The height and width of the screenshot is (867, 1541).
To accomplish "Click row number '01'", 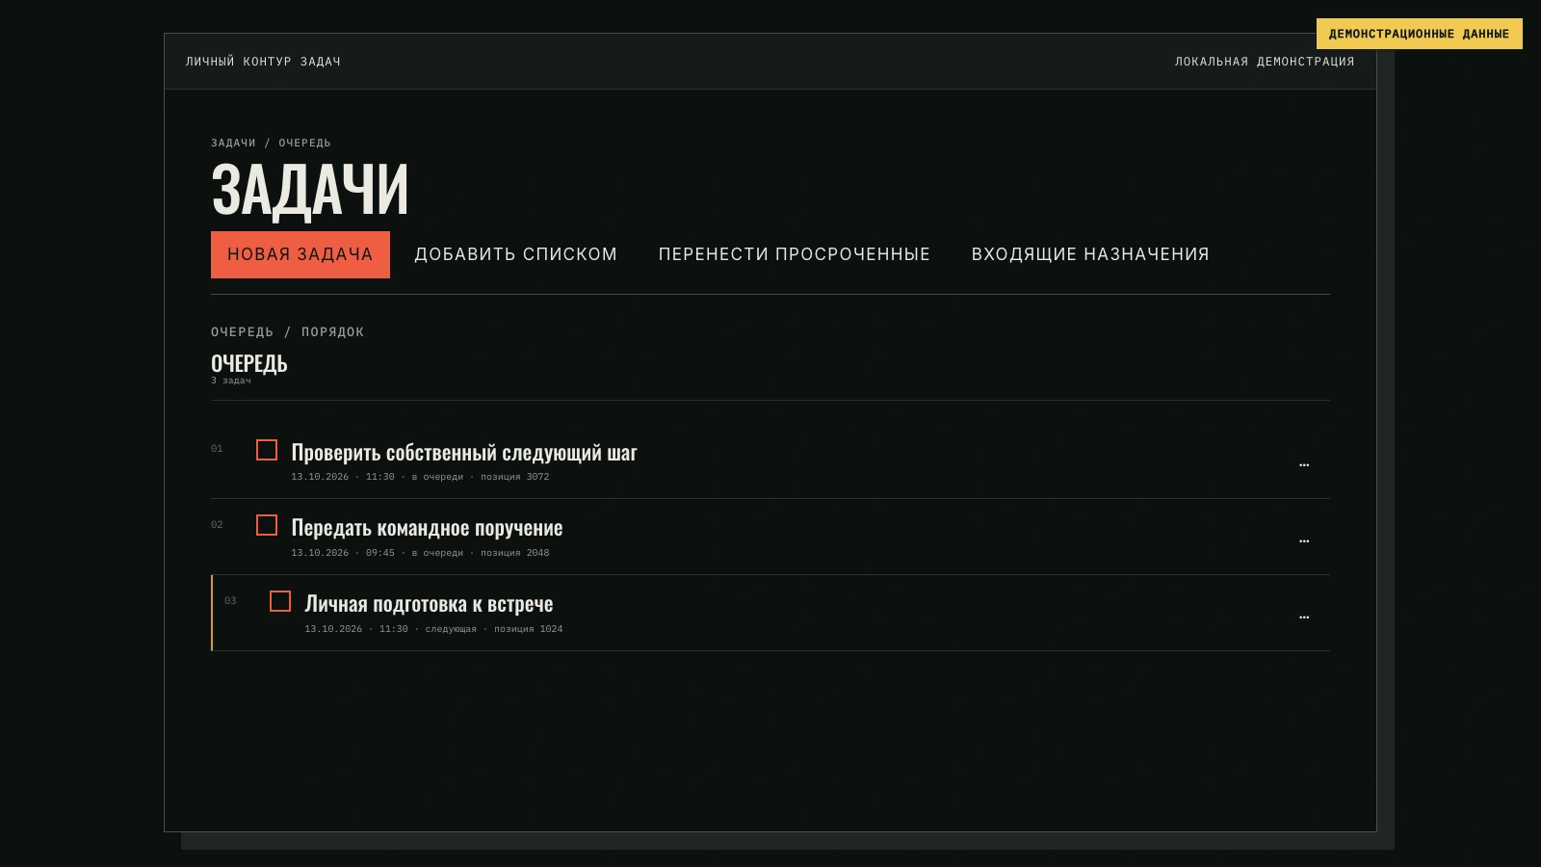I will (217, 449).
